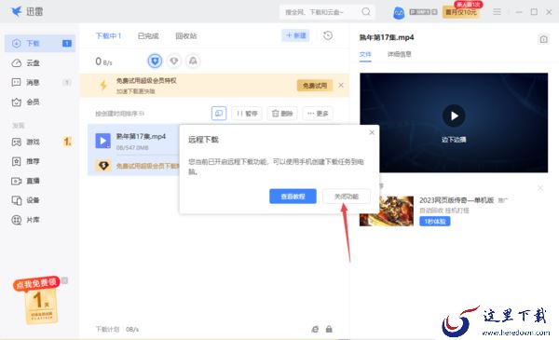
Task: Click the 免费试用超级会员下载 link in the task row
Action: [x=147, y=166]
